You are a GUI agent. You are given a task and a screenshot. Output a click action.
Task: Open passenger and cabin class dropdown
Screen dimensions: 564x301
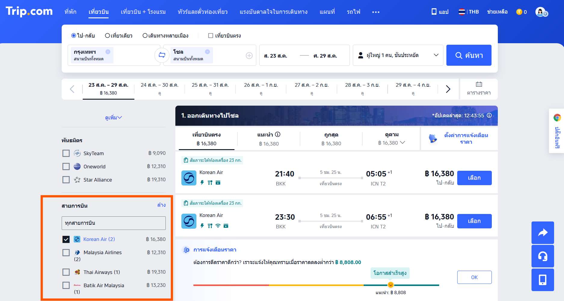(x=398, y=55)
